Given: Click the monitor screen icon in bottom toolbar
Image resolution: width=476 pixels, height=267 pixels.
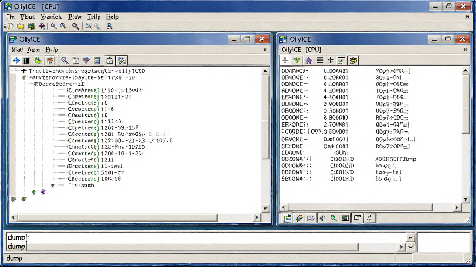Looking at the screenshot, I should click(345, 218).
